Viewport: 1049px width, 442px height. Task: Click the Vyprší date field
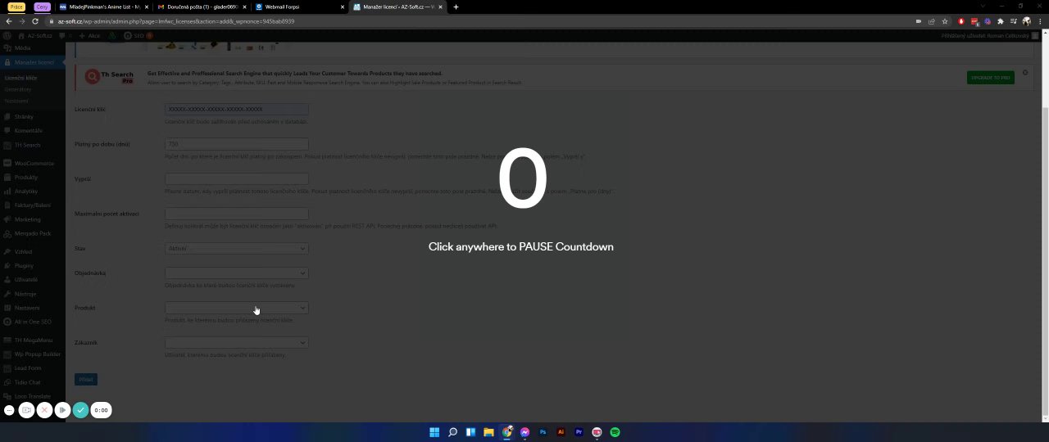(236, 178)
